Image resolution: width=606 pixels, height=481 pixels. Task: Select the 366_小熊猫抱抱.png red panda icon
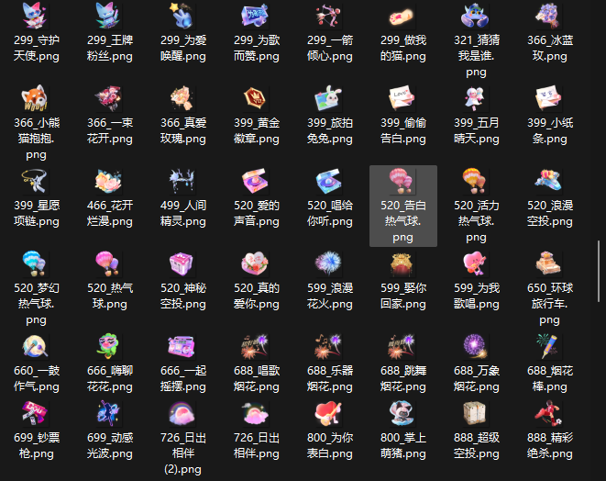click(x=36, y=98)
